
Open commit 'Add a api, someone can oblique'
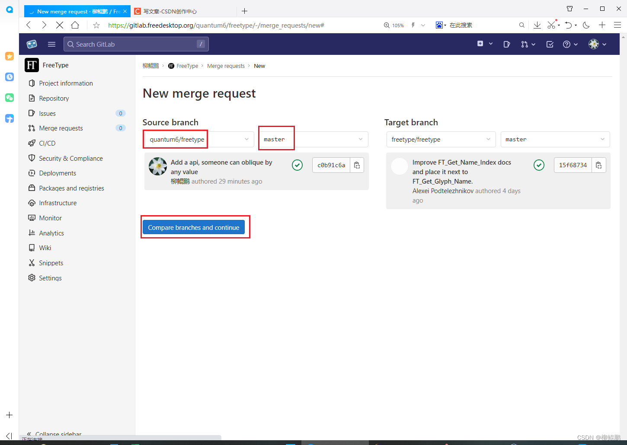pos(221,167)
